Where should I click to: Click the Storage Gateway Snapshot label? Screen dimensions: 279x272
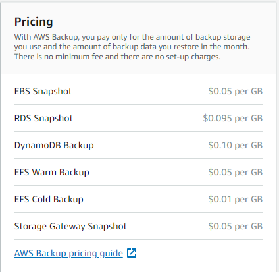coord(70,226)
